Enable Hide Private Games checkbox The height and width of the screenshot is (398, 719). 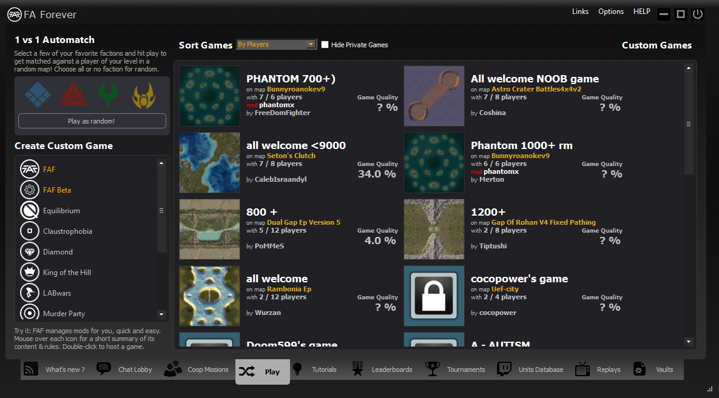(325, 45)
